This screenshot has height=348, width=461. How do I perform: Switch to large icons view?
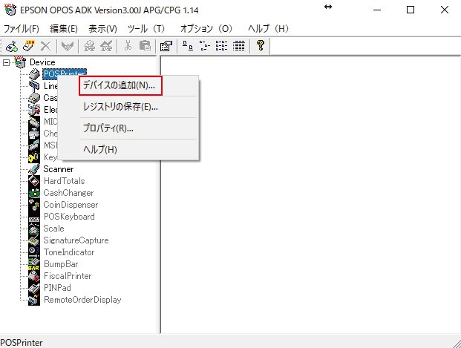click(x=188, y=46)
